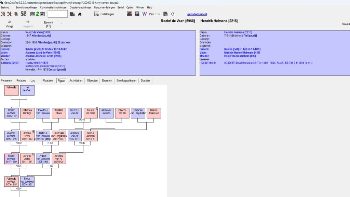
Task: Switch to the Relaties tab
Action: pyautogui.click(x=21, y=80)
